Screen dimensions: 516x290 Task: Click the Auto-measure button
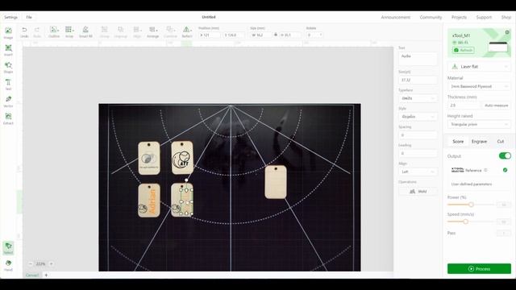click(497, 106)
